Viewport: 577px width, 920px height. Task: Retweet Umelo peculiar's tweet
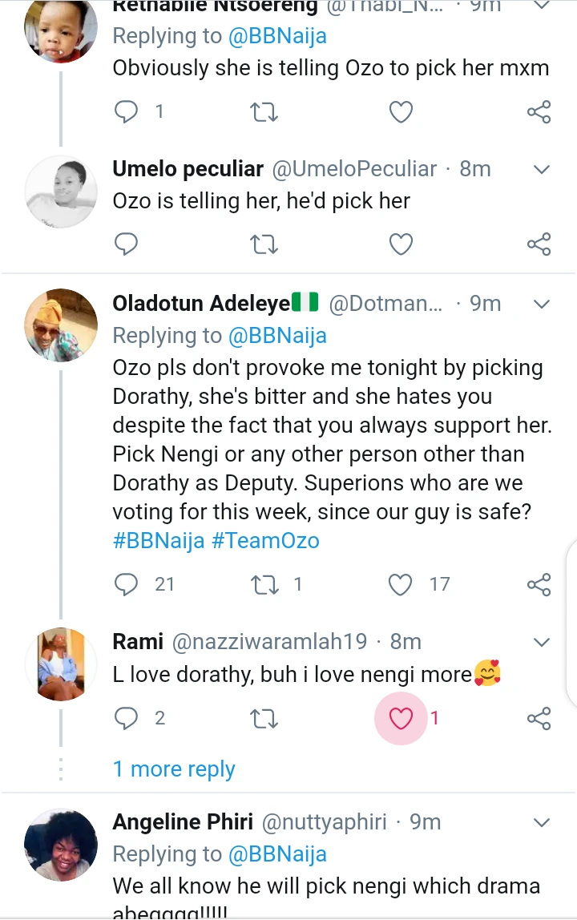(x=264, y=244)
